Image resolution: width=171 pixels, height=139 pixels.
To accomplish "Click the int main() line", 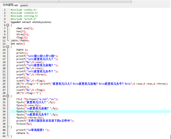I will [x=18, y=44].
